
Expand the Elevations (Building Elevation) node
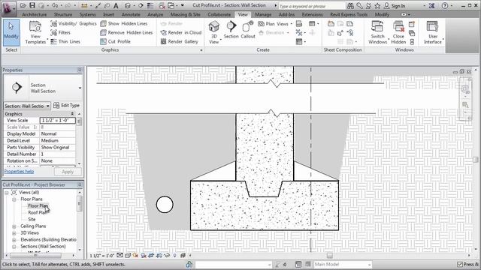14,240
